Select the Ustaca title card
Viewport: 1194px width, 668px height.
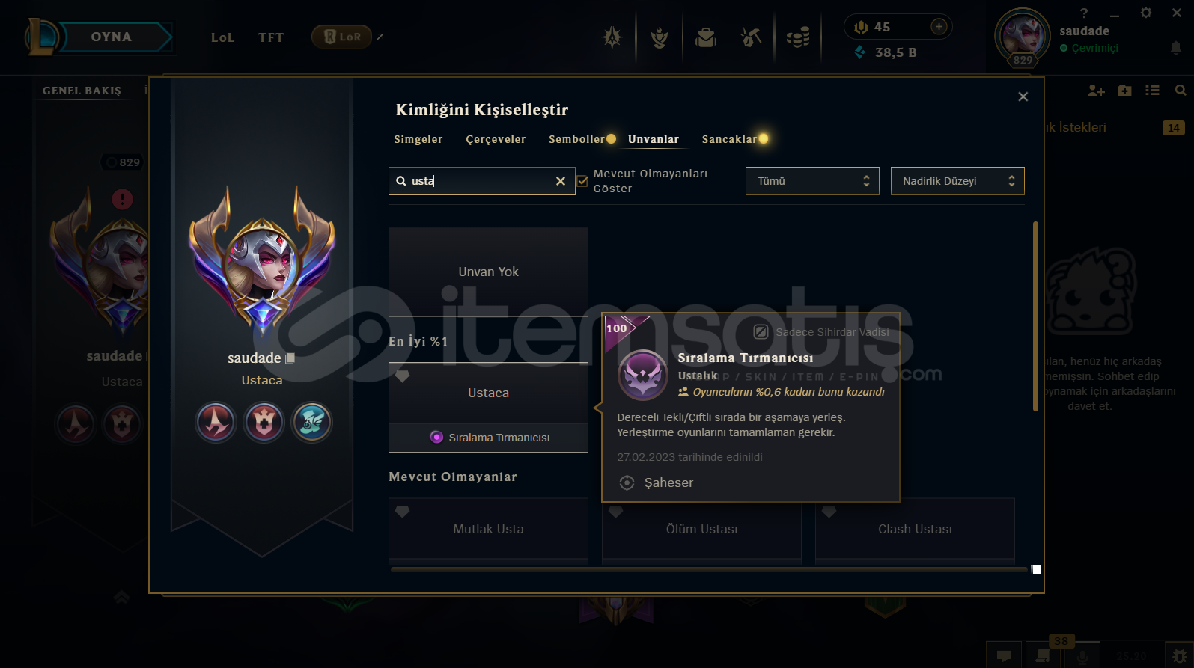coord(488,408)
